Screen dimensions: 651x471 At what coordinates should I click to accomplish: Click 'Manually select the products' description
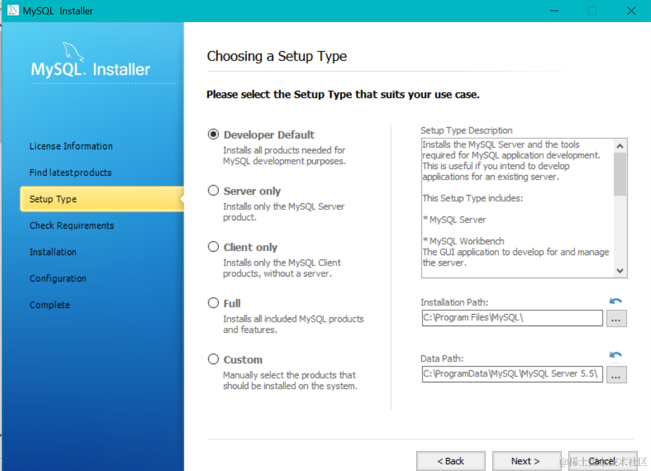tap(290, 381)
